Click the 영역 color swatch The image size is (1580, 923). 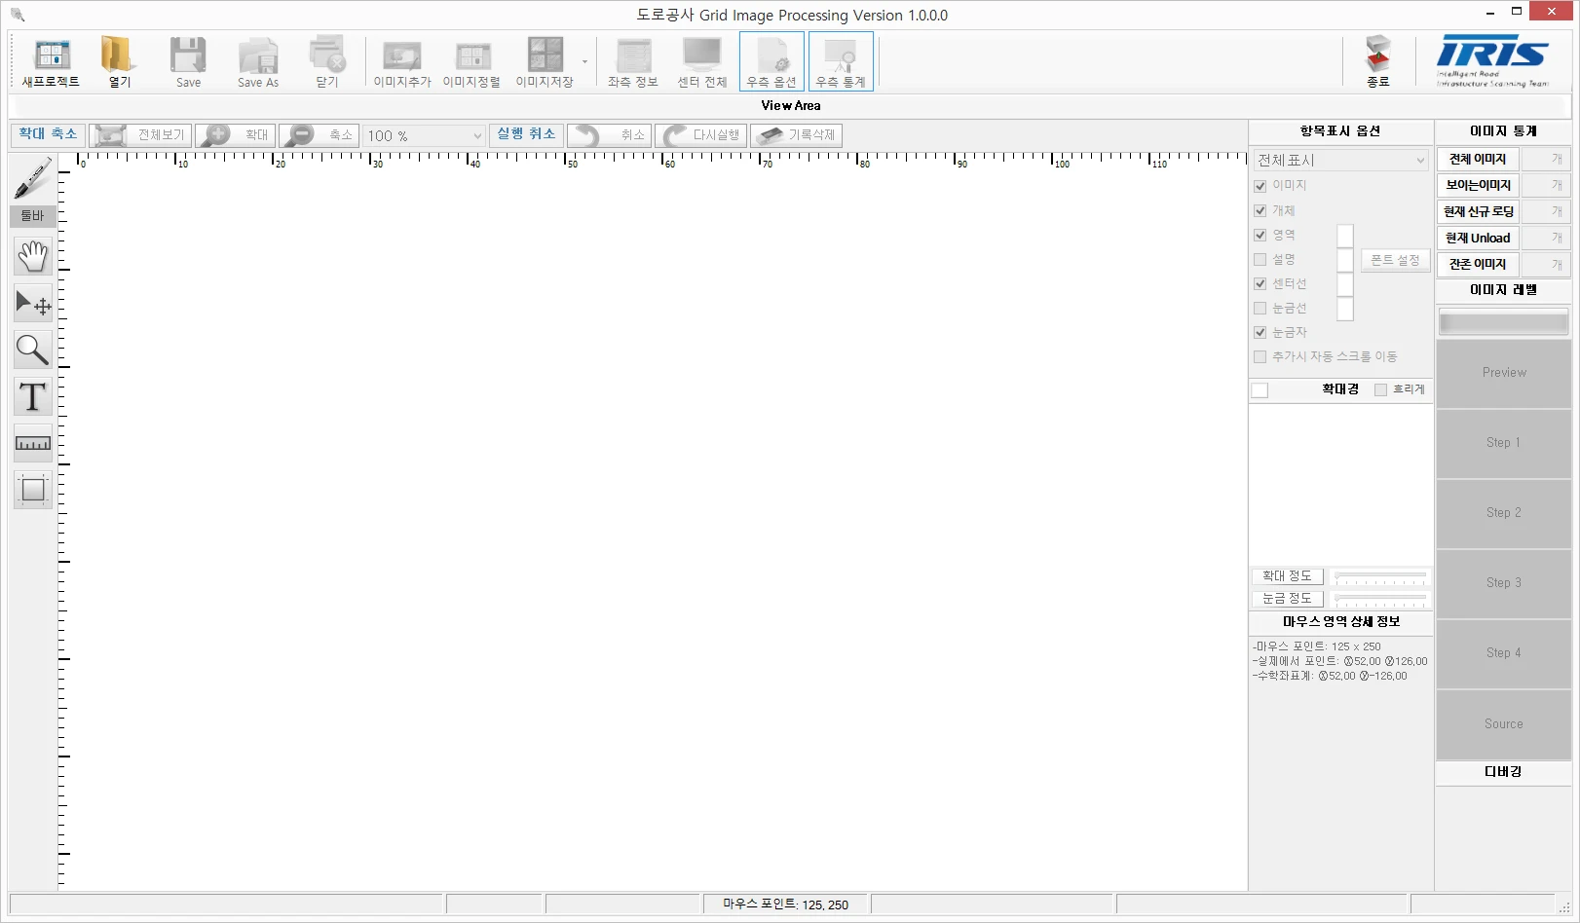[x=1345, y=236]
